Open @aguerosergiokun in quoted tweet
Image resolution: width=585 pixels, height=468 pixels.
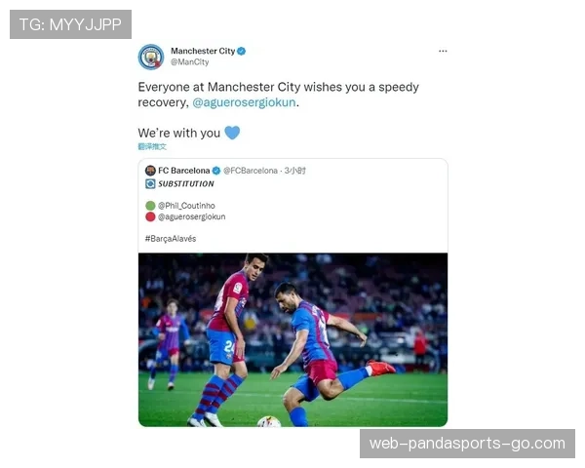pos(192,216)
